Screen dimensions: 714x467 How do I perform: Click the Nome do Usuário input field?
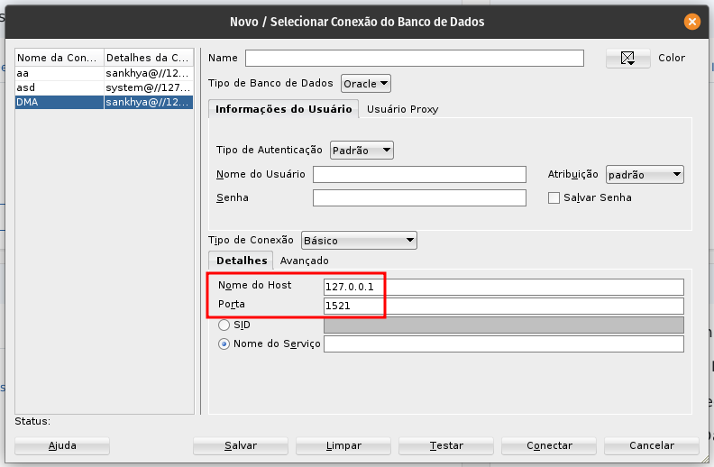pos(419,174)
